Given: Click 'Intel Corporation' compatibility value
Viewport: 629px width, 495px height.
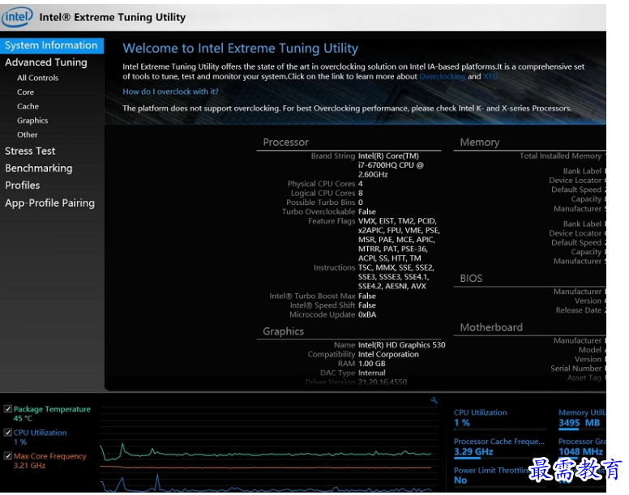Looking at the screenshot, I should [388, 355].
